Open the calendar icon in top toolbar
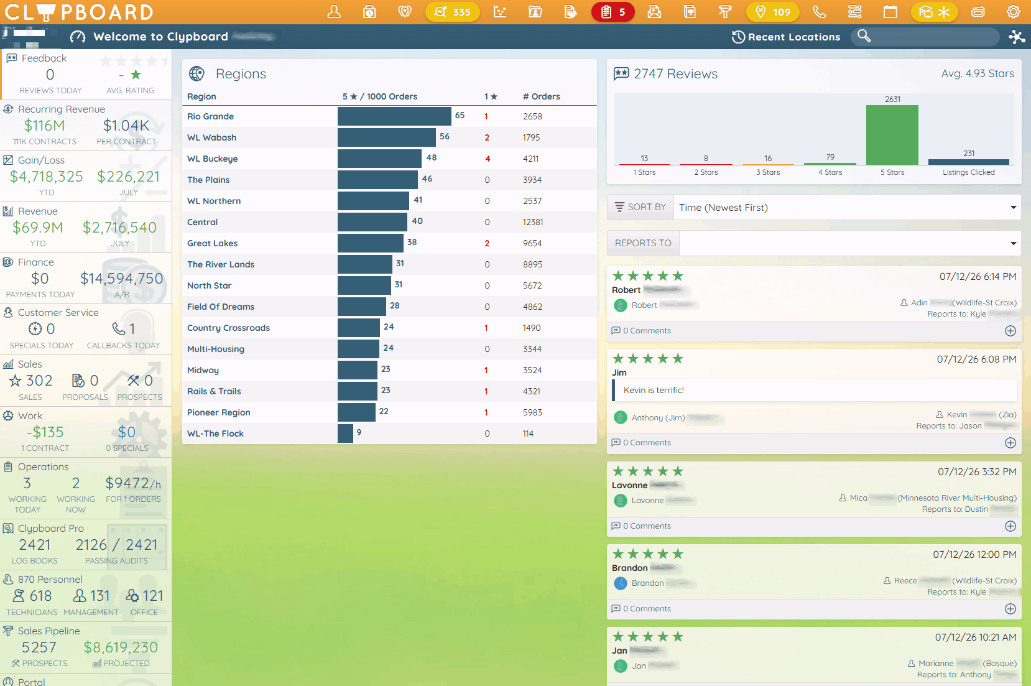Image resolution: width=1031 pixels, height=686 pixels. tap(890, 12)
